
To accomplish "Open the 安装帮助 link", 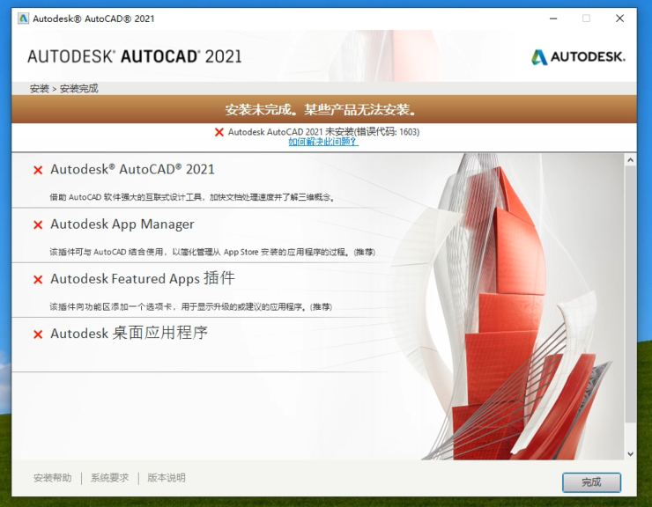I will [52, 478].
